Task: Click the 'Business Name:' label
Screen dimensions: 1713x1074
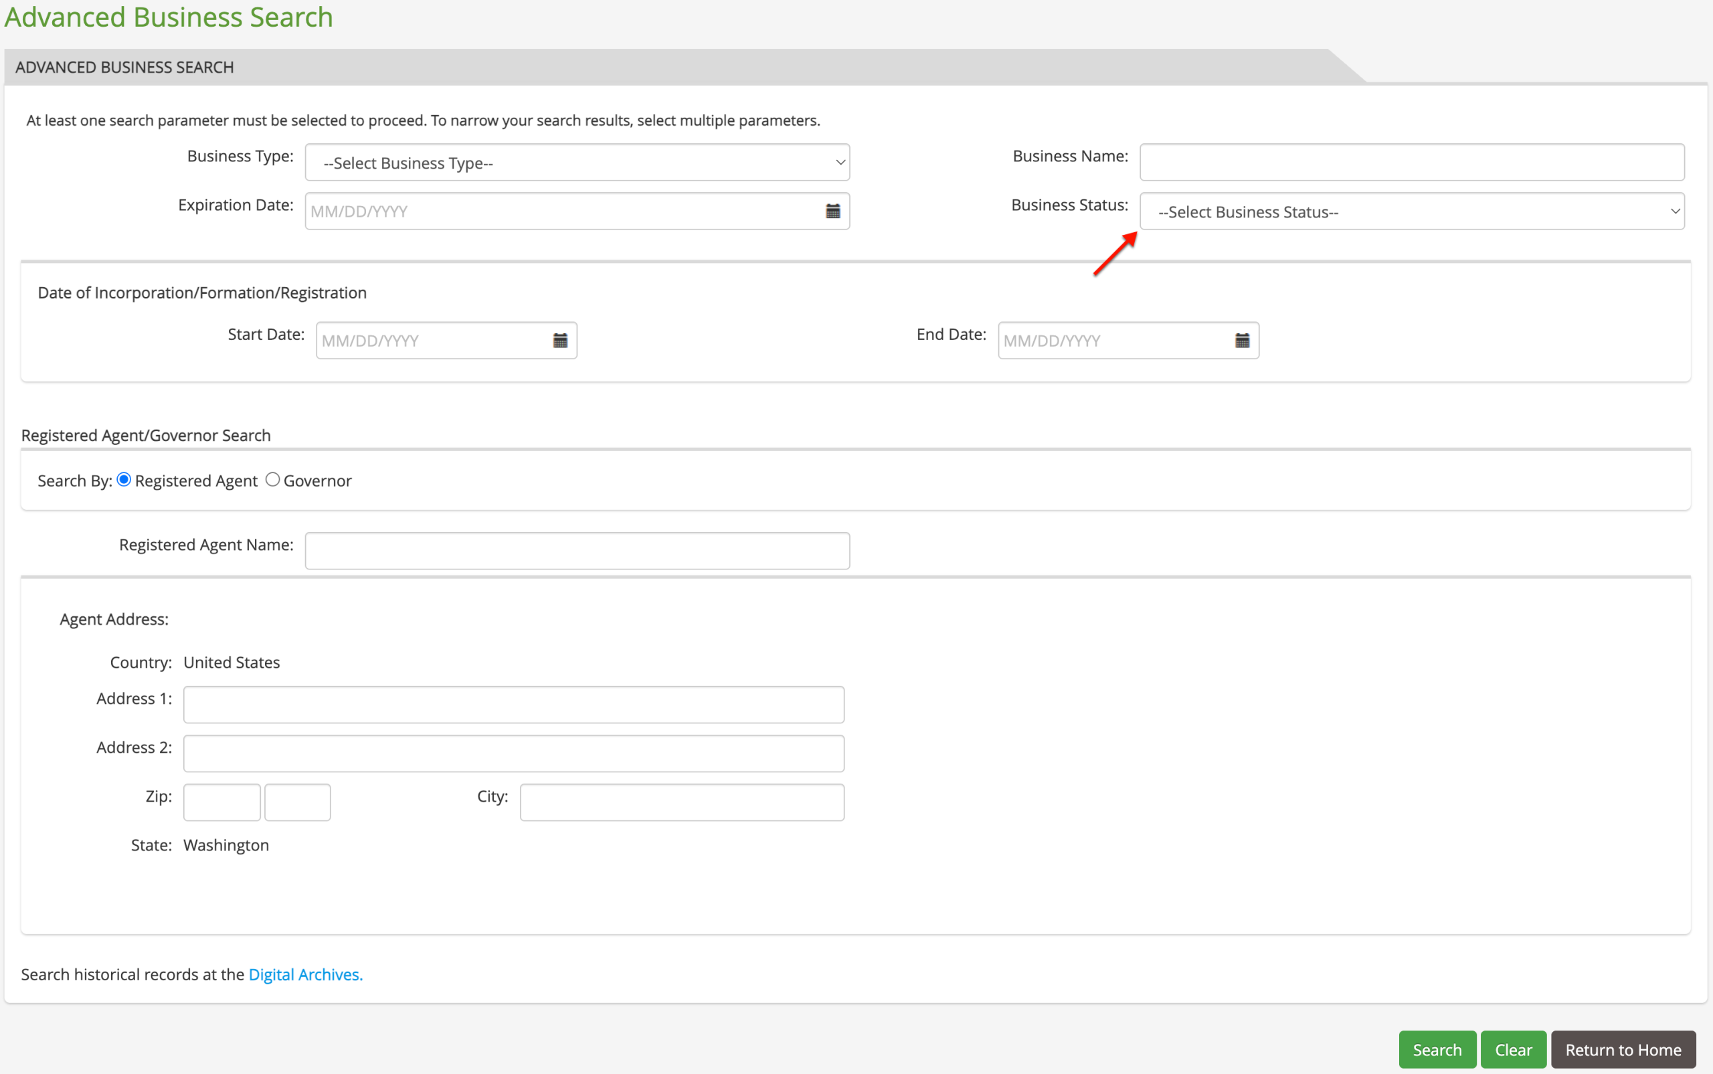Action: click(1070, 157)
